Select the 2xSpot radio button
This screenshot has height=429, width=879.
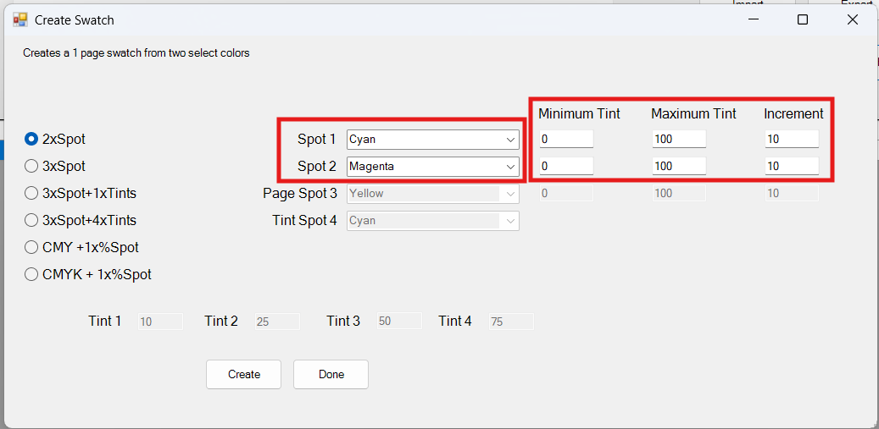pos(55,140)
